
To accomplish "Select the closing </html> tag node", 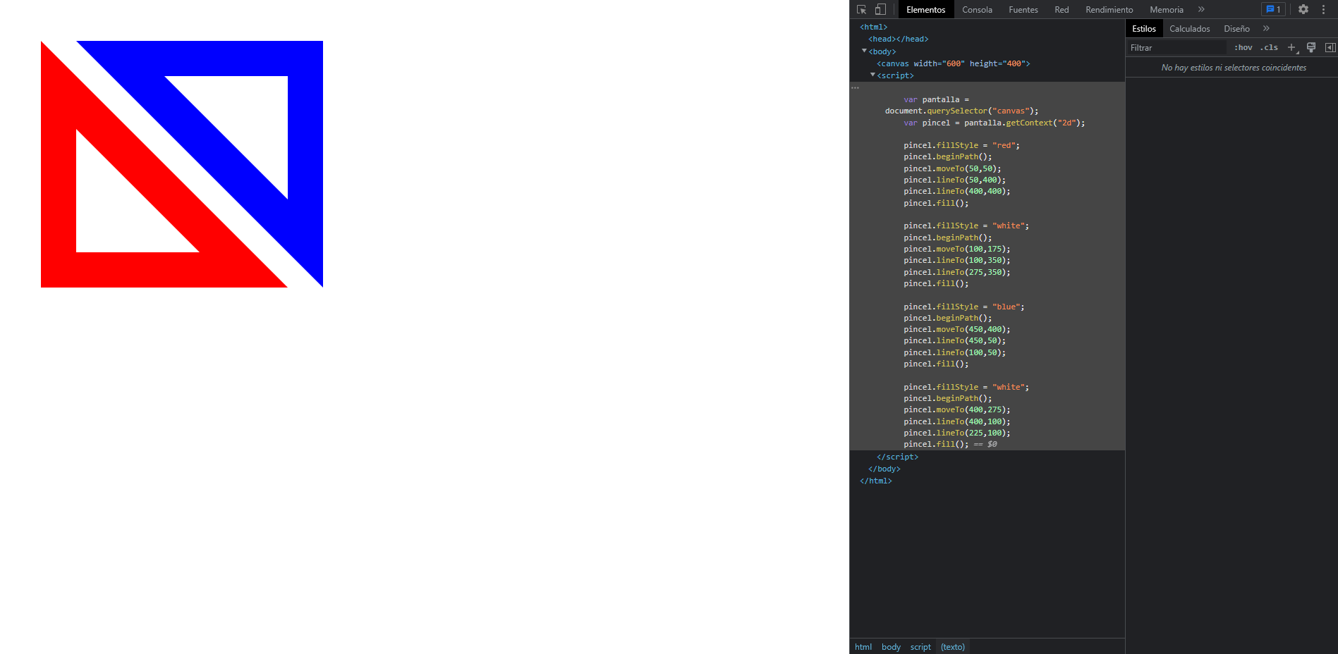I will 875,481.
